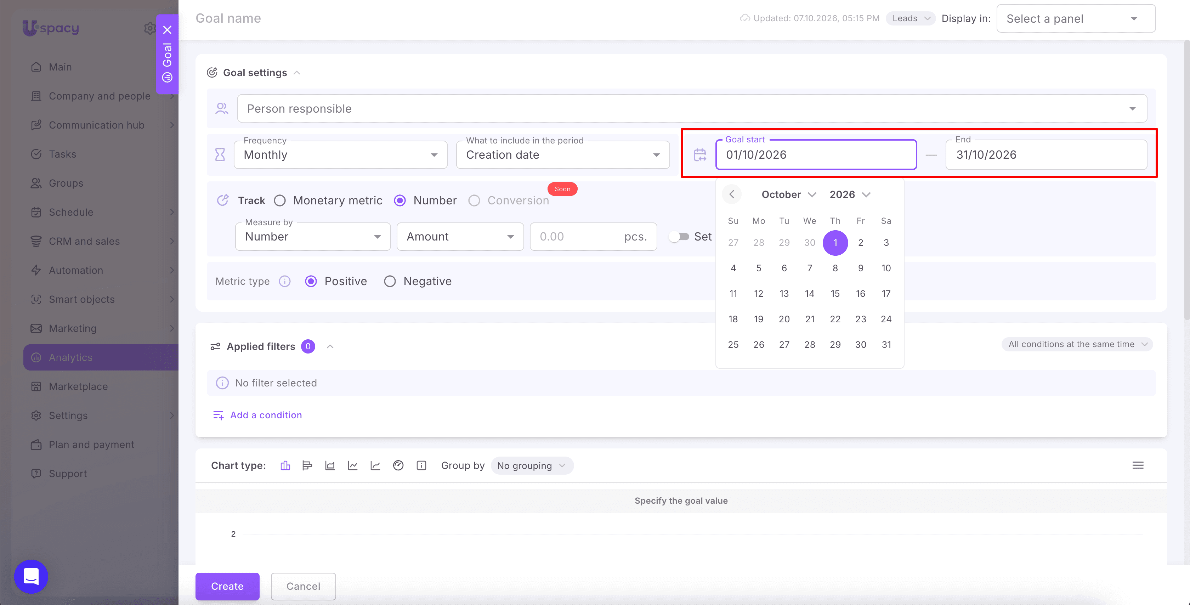Select the bar-with-axis chart icon
This screenshot has width=1190, height=605.
click(330, 465)
